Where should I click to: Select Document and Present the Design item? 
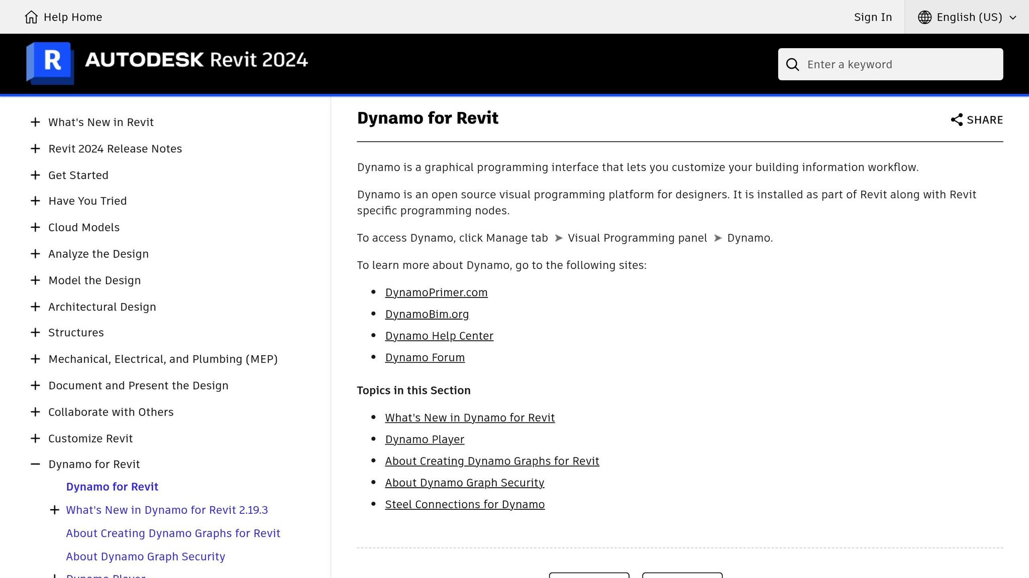coord(138,385)
